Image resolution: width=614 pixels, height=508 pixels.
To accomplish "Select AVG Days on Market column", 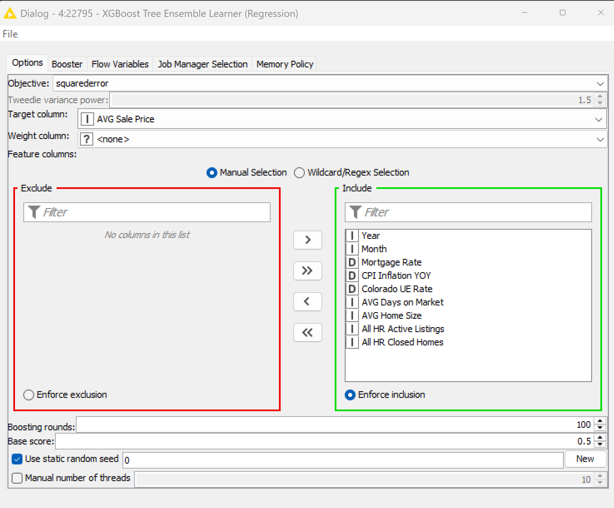I will (x=402, y=302).
